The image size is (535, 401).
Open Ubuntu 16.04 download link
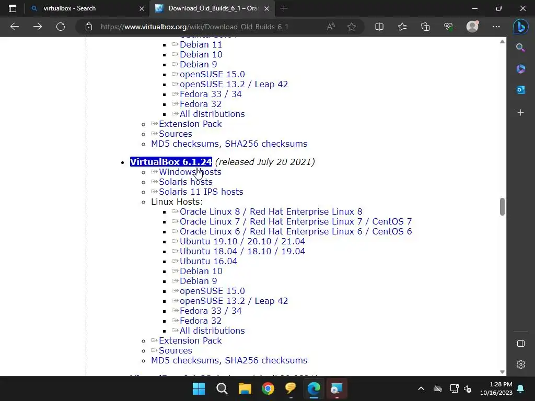pos(208,261)
